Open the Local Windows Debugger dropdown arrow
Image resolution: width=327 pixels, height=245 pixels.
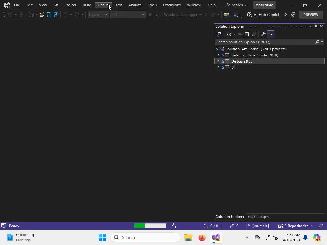click(x=200, y=15)
